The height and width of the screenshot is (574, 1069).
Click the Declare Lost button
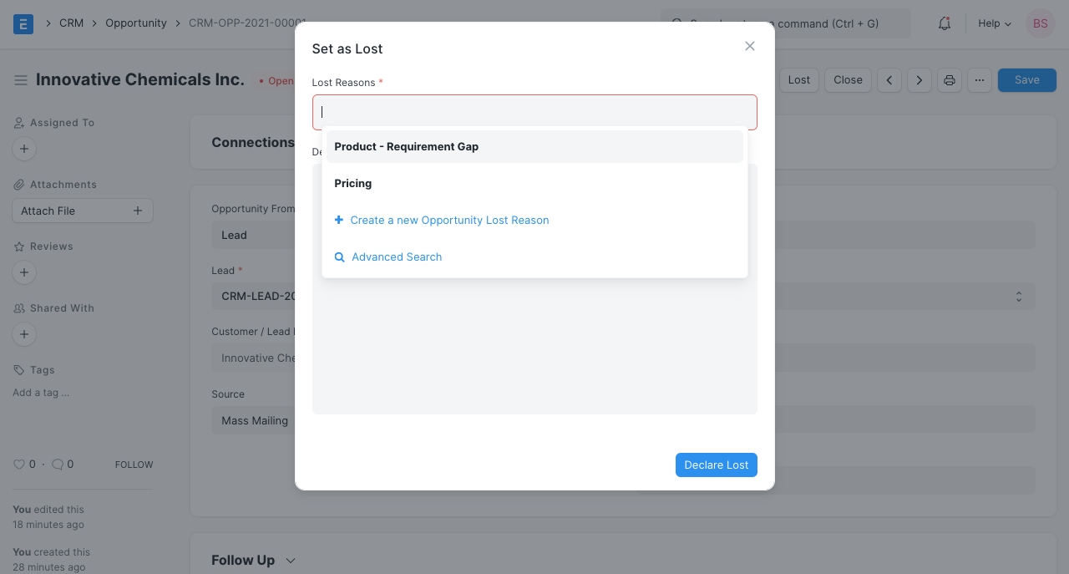pos(716,465)
